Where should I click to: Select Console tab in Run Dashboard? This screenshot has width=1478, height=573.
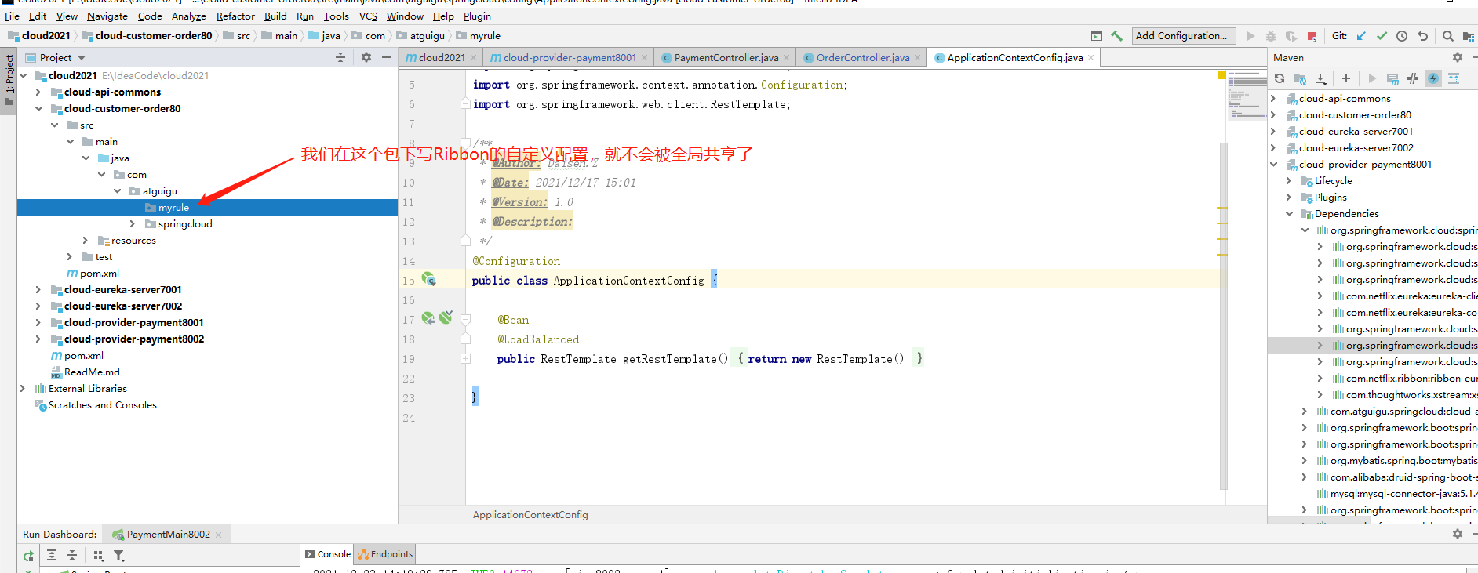coord(327,554)
